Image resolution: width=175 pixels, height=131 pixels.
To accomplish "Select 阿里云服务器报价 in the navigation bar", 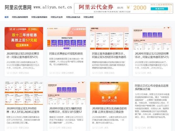I will (x=39, y=17).
